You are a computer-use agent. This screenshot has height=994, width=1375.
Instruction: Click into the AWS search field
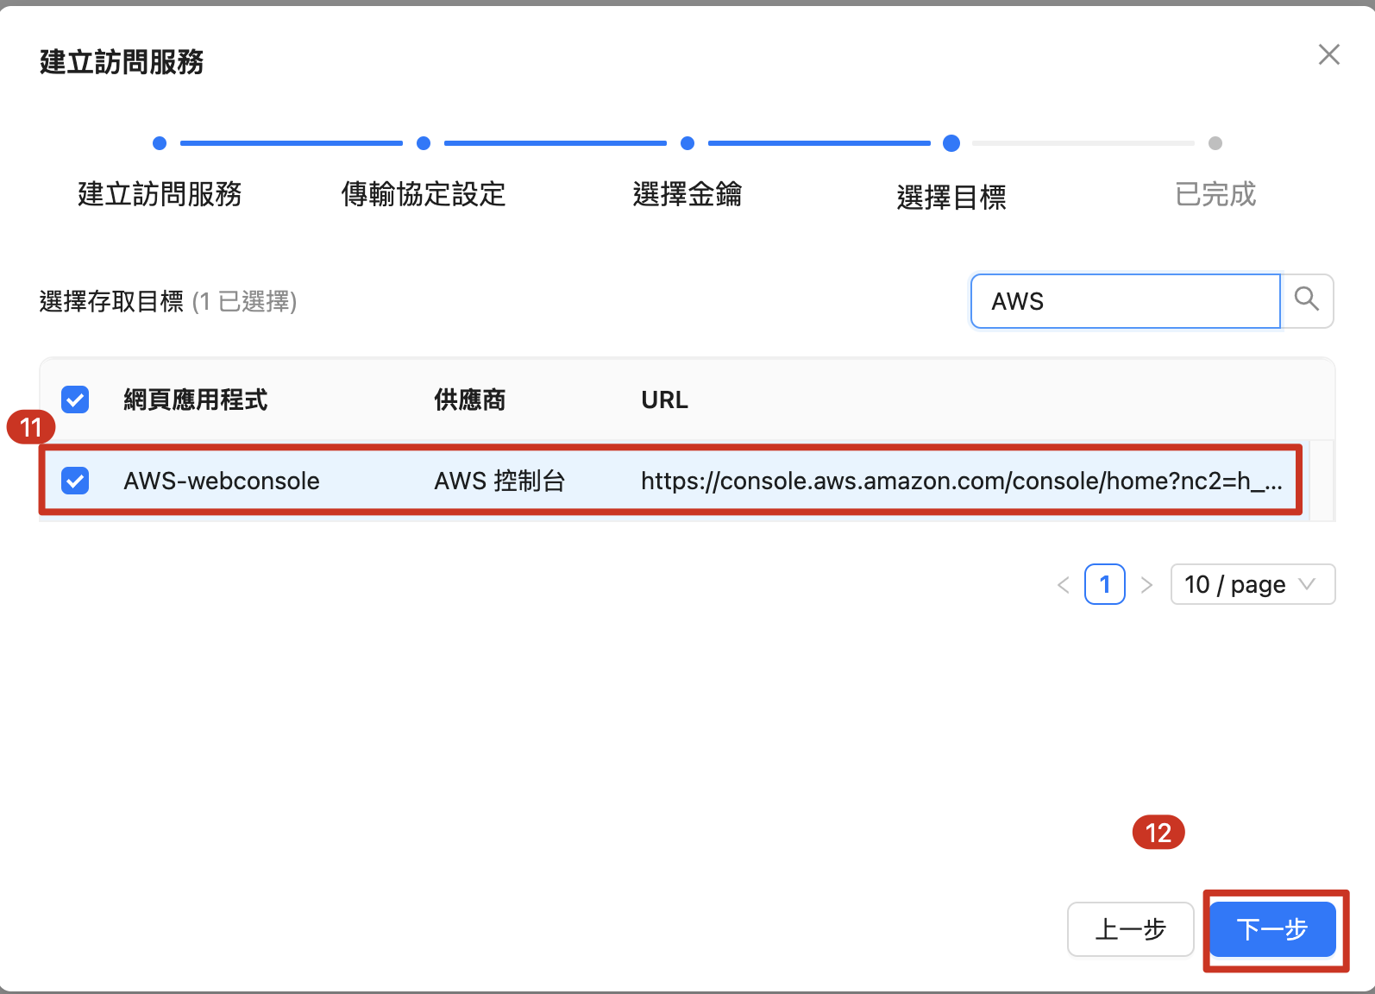tap(1124, 301)
